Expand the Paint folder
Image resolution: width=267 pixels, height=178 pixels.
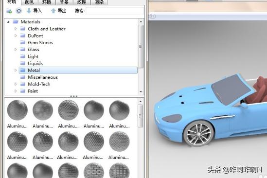16,91
